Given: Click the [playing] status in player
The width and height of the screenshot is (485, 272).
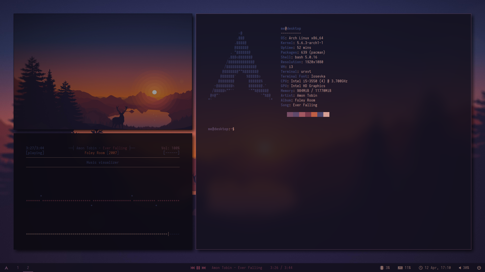Looking at the screenshot, I should pos(35,153).
